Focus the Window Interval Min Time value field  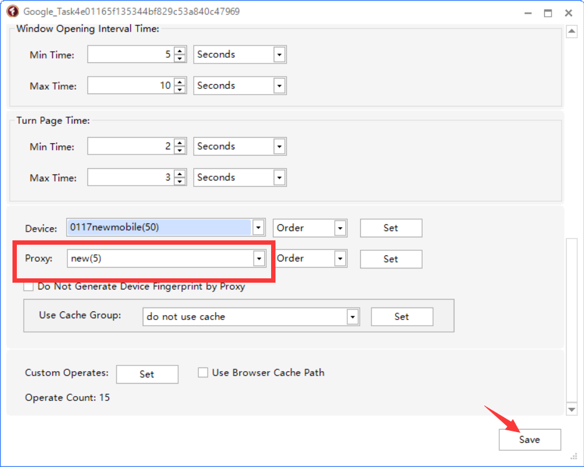click(131, 55)
